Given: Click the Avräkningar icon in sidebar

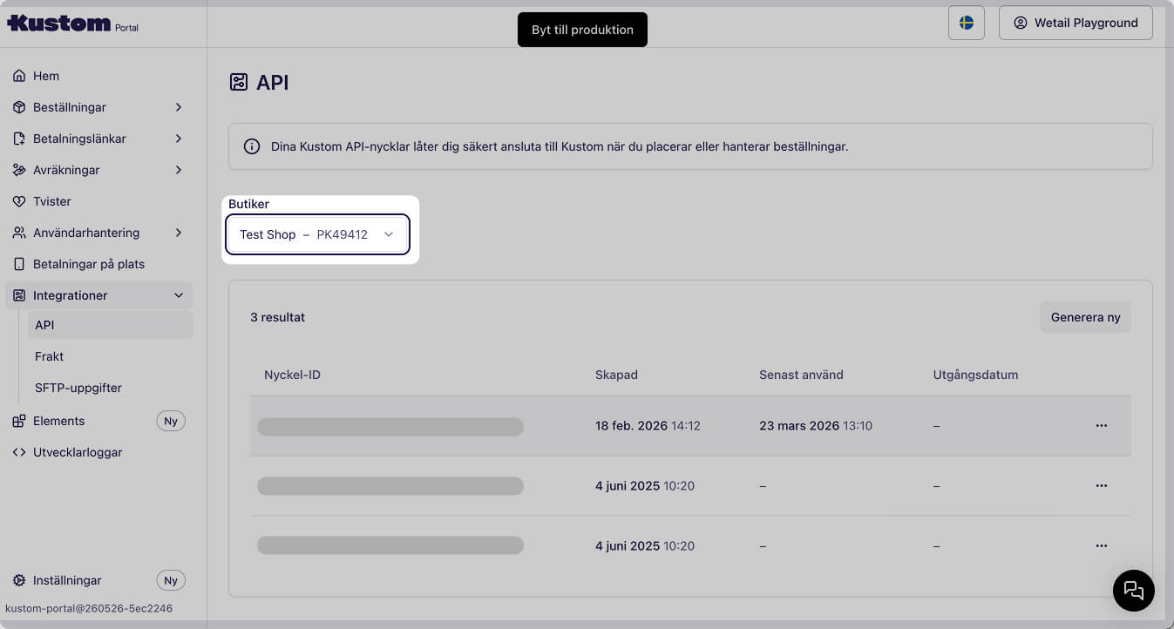Looking at the screenshot, I should [x=19, y=170].
